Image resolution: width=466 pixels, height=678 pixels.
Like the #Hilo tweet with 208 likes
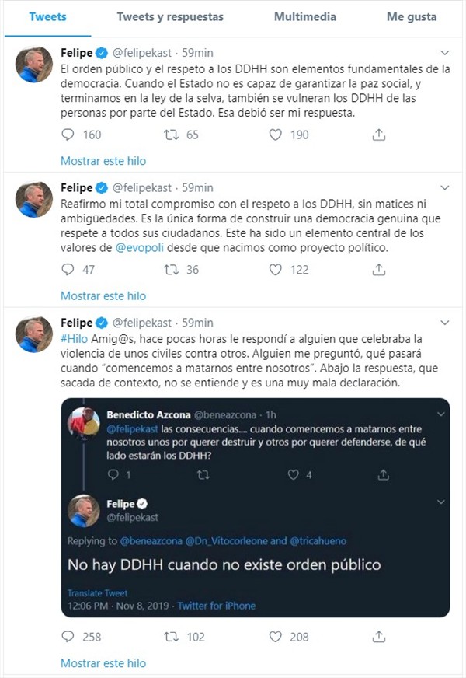[275, 637]
